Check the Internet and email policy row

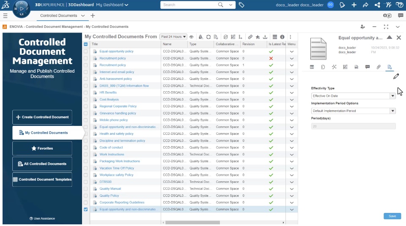[x=86, y=72]
